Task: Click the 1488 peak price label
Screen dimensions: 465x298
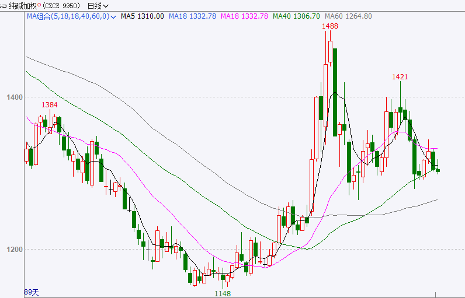Action: [330, 26]
